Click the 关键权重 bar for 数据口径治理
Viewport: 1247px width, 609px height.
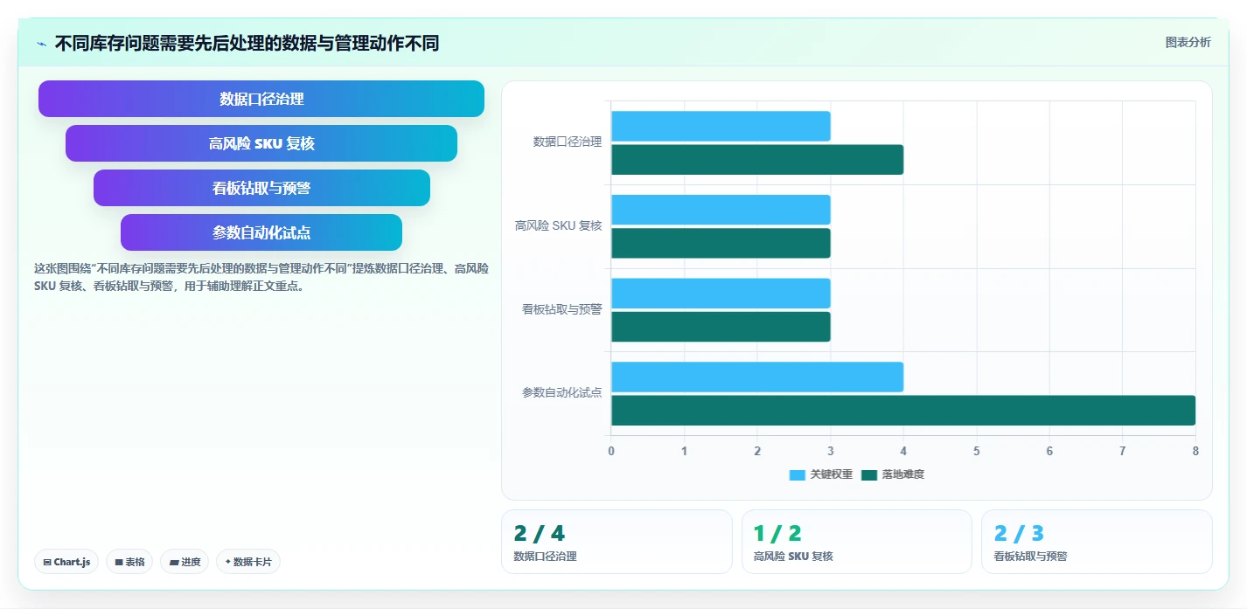pos(721,127)
